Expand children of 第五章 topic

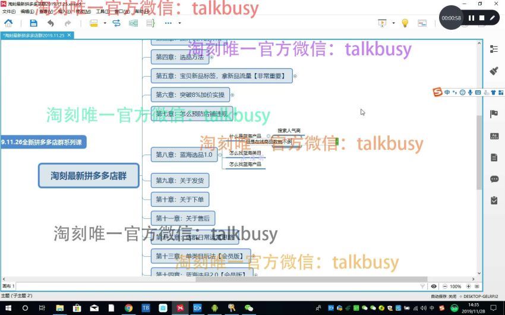click(295, 76)
